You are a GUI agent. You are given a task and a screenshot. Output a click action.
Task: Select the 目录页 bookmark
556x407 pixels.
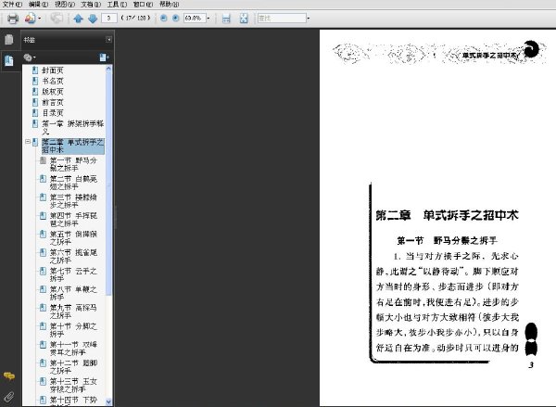(53, 113)
